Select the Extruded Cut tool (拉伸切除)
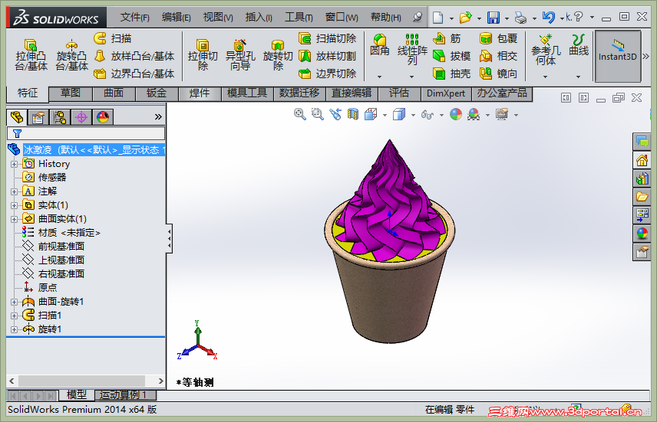 tap(203, 55)
